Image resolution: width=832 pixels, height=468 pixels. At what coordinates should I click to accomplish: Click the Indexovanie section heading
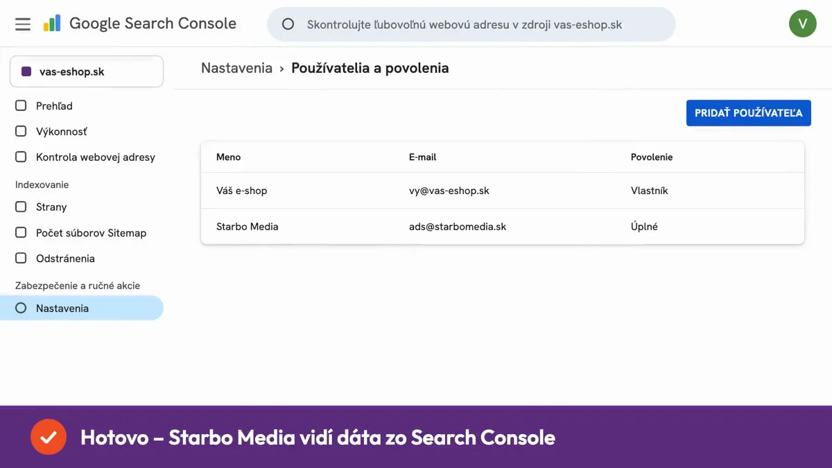42,185
